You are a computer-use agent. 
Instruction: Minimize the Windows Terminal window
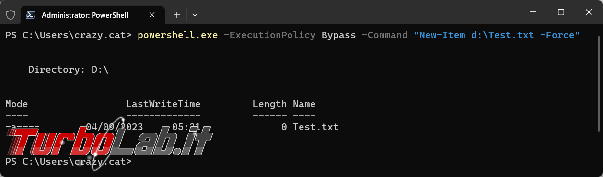[533, 12]
